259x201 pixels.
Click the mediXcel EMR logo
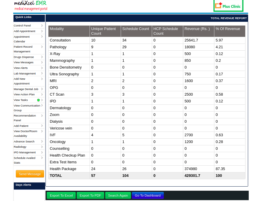[x=31, y=6]
